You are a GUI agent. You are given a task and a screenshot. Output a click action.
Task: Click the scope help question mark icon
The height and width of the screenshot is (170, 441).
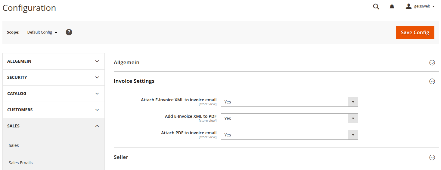[x=69, y=32]
